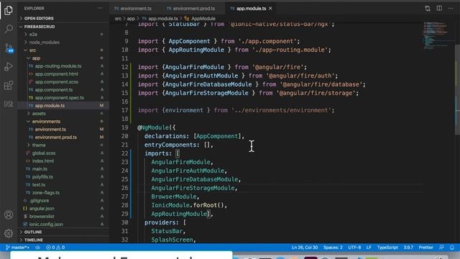Change indentation via Spaces: 2

click(x=333, y=247)
